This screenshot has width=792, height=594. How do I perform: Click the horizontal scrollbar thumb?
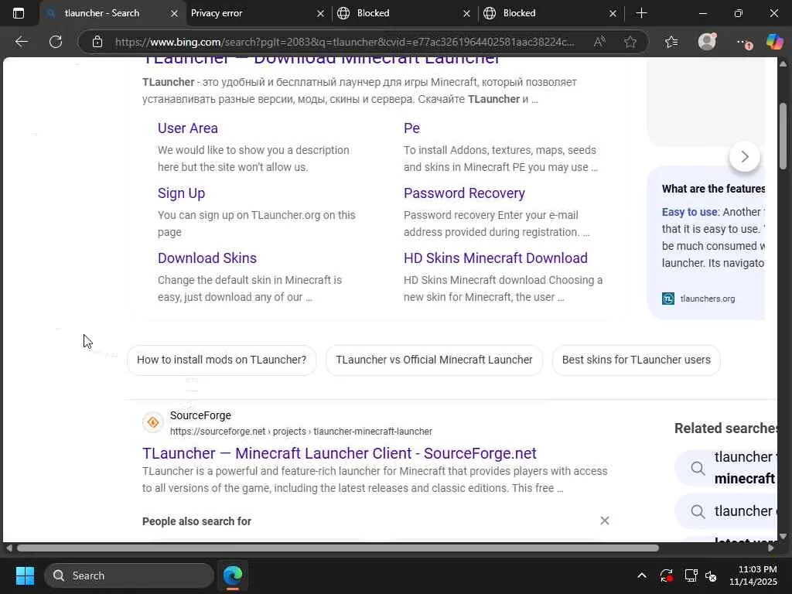click(337, 548)
